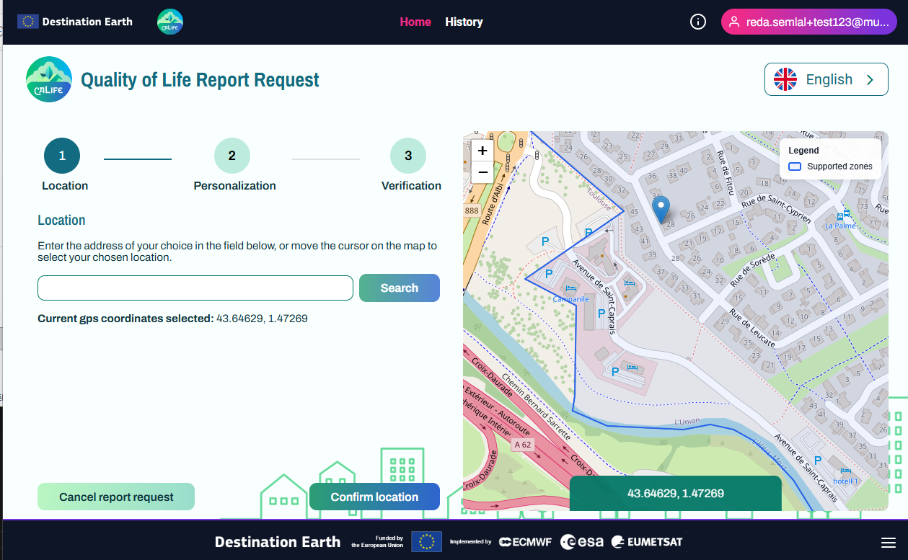Click the blue location pin marker
908x560 pixels.
coord(661,210)
